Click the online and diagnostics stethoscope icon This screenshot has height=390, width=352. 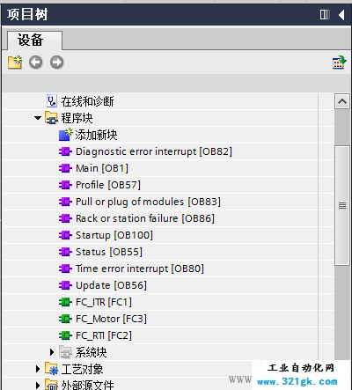click(x=52, y=101)
